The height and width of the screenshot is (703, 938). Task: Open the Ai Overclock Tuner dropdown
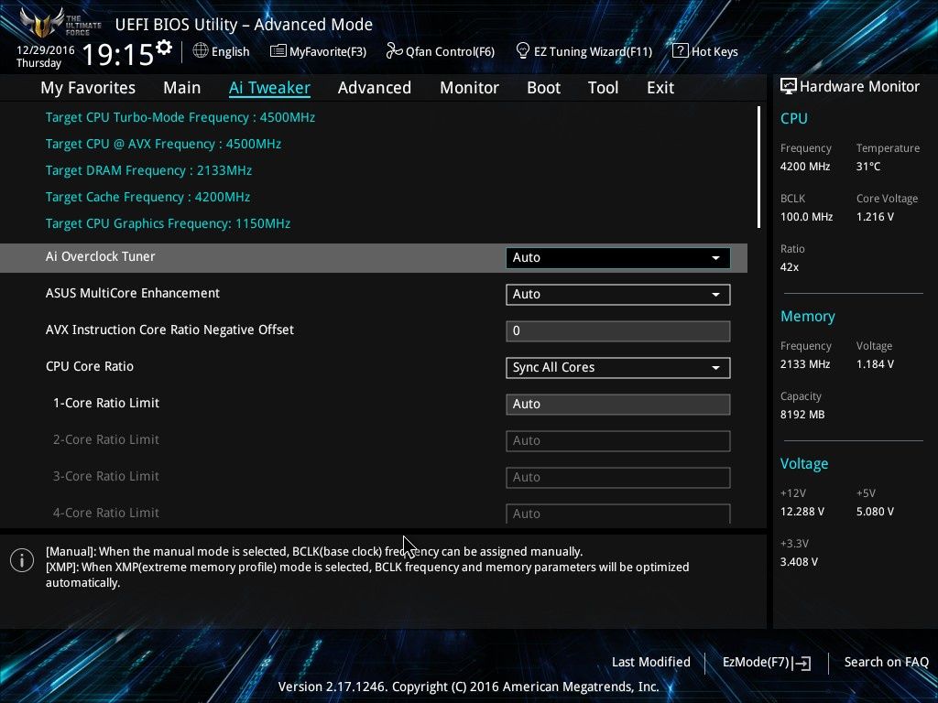coord(618,257)
